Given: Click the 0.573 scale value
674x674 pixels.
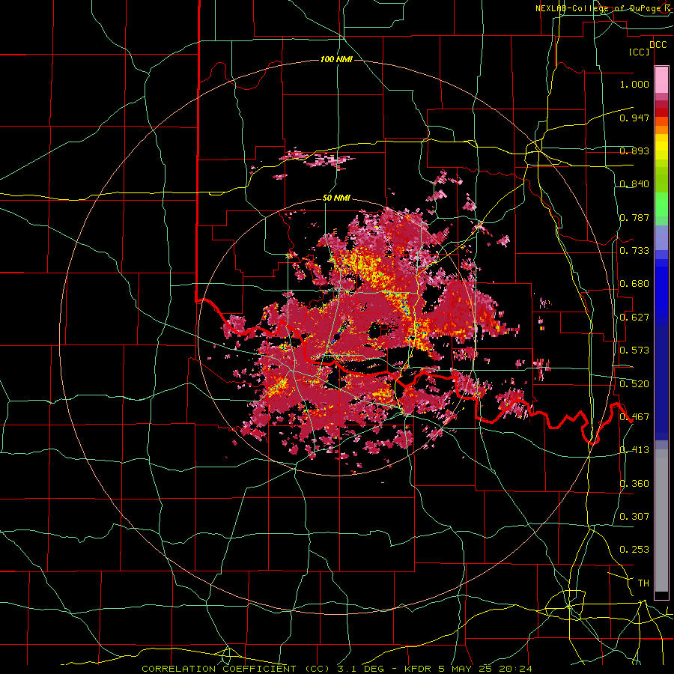Looking at the screenshot, I should pyautogui.click(x=634, y=350).
